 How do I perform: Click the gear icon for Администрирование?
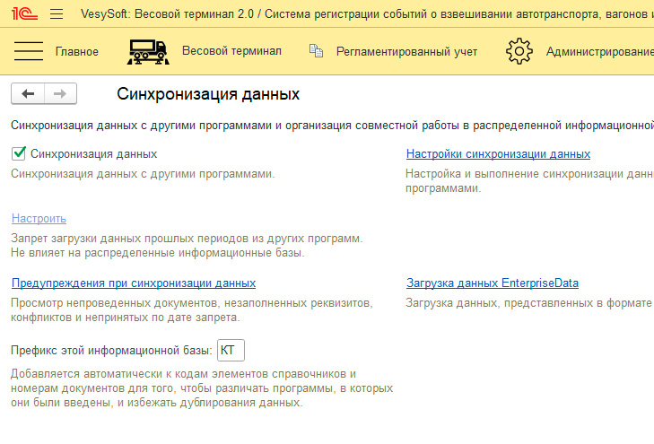(x=519, y=51)
